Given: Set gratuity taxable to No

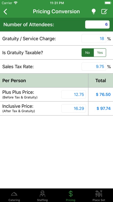Looking at the screenshot, I should click(88, 53).
